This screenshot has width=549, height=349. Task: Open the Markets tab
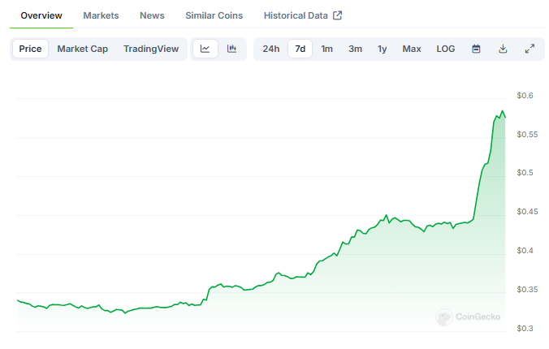point(101,15)
